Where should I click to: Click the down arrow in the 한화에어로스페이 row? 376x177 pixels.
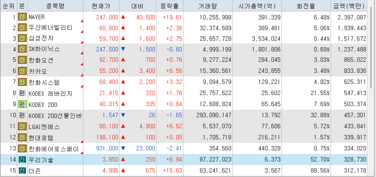tap(123, 148)
